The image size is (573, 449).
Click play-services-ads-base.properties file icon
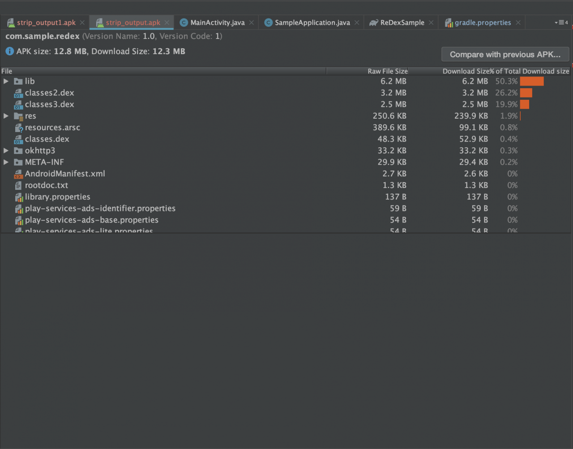coord(18,221)
